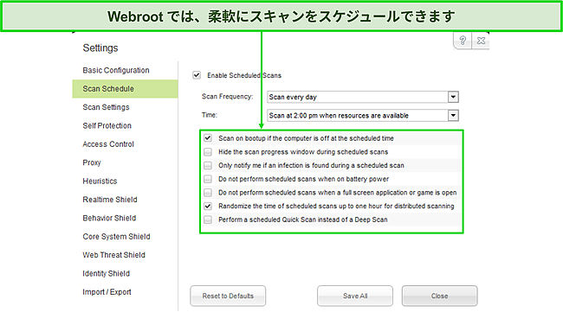563x312 pixels.
Task: Open Basic Configuration settings section
Action: (116, 70)
